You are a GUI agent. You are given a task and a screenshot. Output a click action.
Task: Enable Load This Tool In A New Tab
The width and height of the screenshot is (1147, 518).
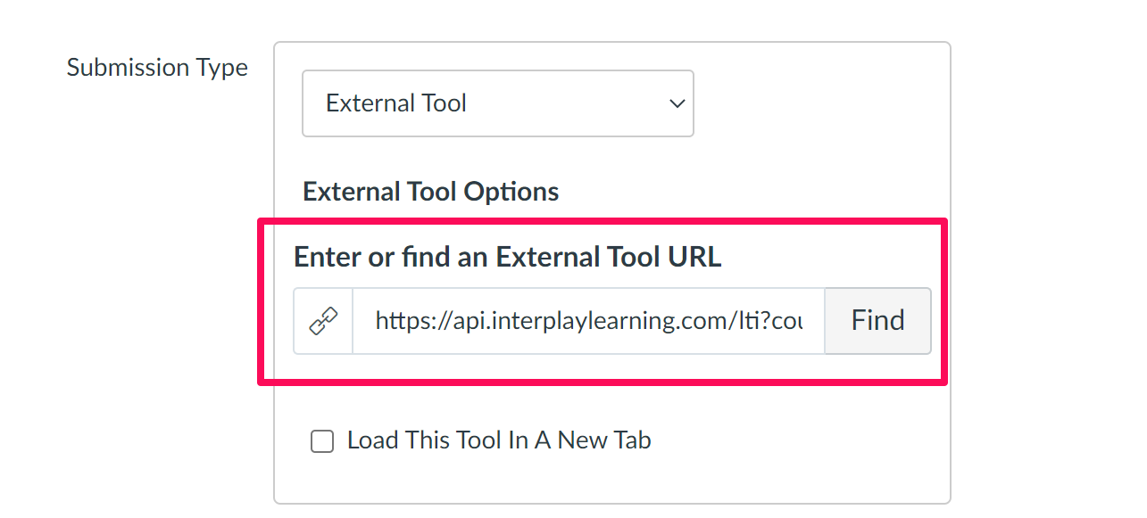coord(322,441)
